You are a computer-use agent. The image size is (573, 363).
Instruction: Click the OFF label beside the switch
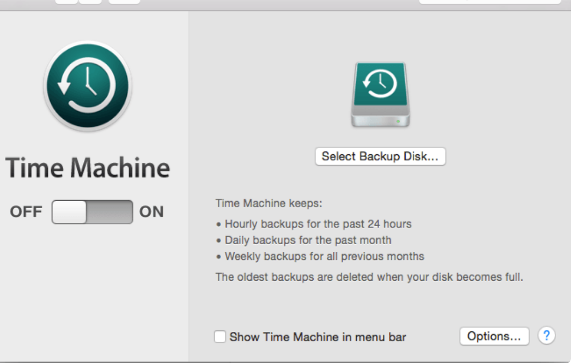[x=26, y=211]
